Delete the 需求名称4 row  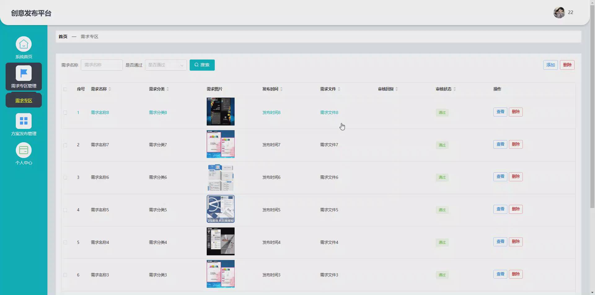516,242
